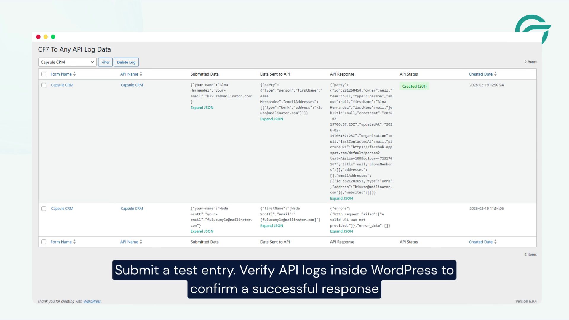Click the Created (201) status badge
Image resolution: width=569 pixels, height=320 pixels.
point(414,86)
